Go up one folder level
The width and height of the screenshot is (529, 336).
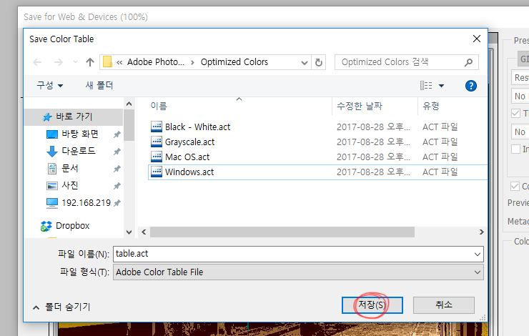(x=90, y=62)
